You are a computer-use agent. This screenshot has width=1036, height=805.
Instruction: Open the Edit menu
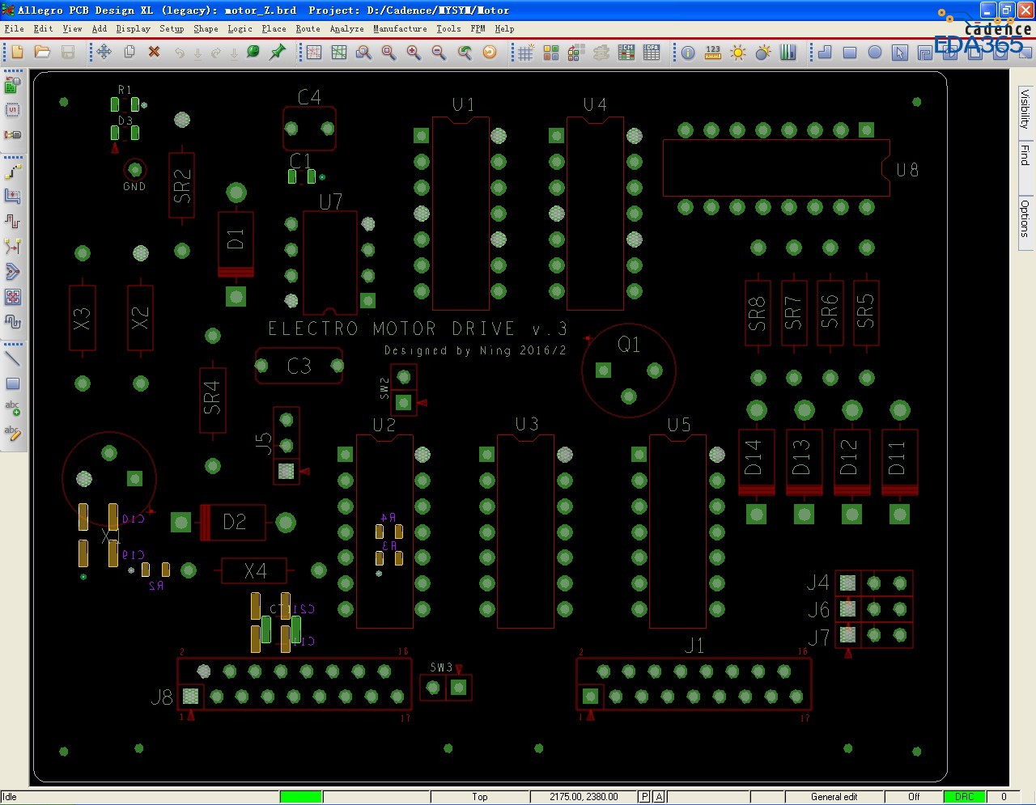(43, 28)
